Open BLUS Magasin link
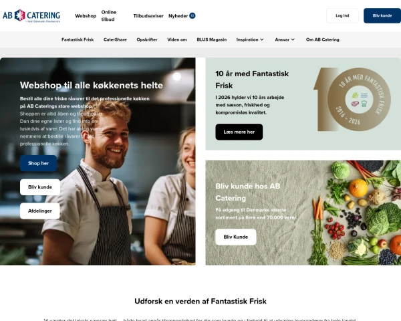Viewport: 401px width, 321px height. 211,39
